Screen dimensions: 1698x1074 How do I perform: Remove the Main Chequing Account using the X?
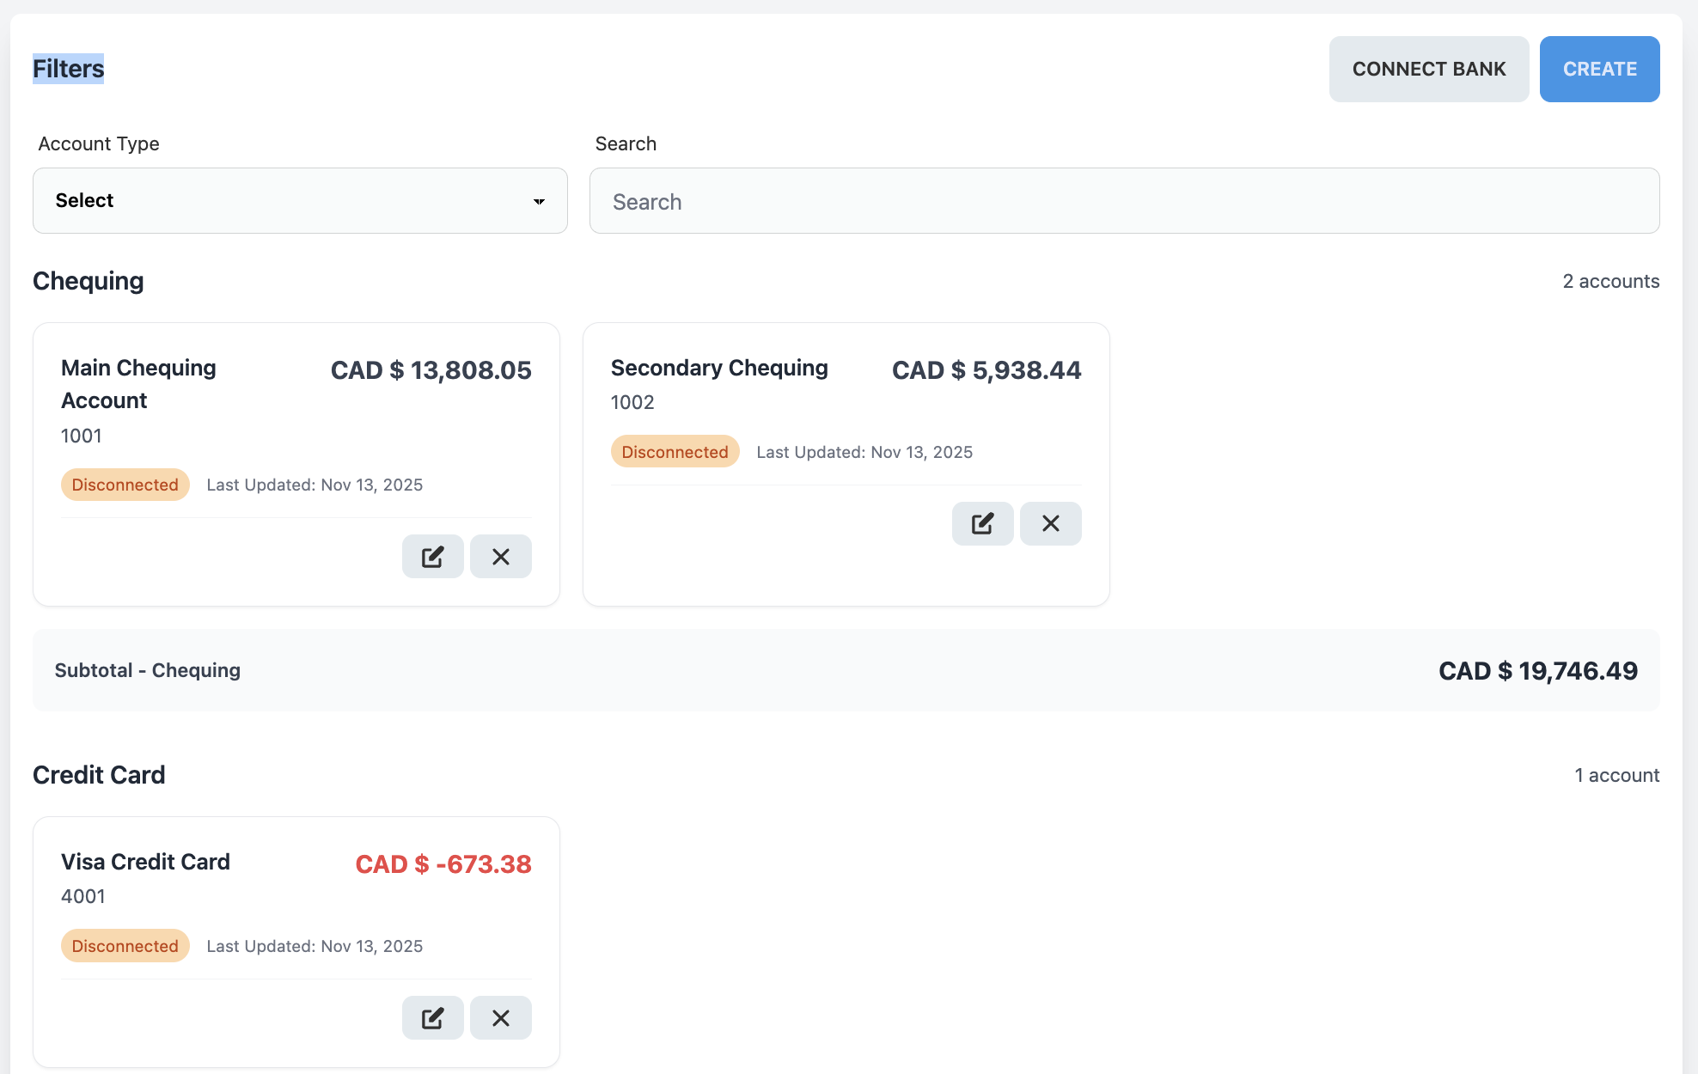click(500, 556)
